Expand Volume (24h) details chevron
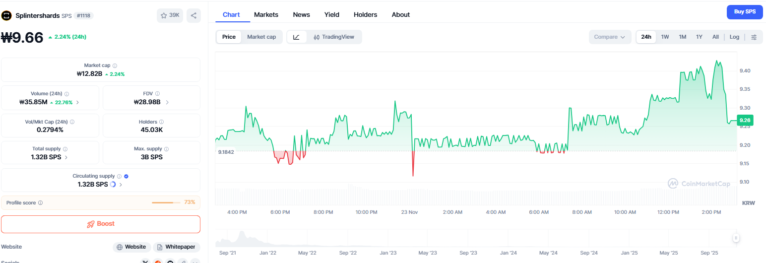This screenshot has width=766, height=263. tap(77, 102)
